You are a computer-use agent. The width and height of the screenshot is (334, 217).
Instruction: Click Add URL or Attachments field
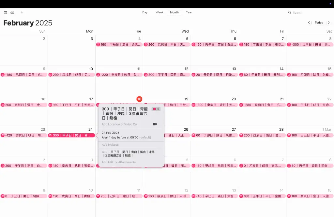click(119, 162)
